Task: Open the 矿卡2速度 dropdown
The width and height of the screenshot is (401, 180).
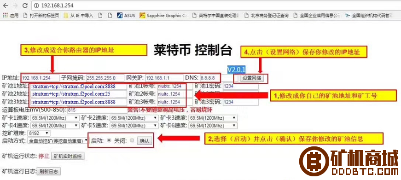Action: point(134,118)
